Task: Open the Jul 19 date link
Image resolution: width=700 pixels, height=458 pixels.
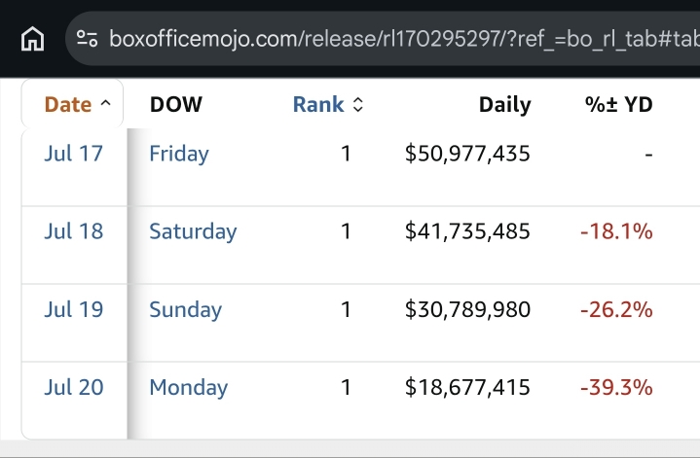Action: click(74, 309)
